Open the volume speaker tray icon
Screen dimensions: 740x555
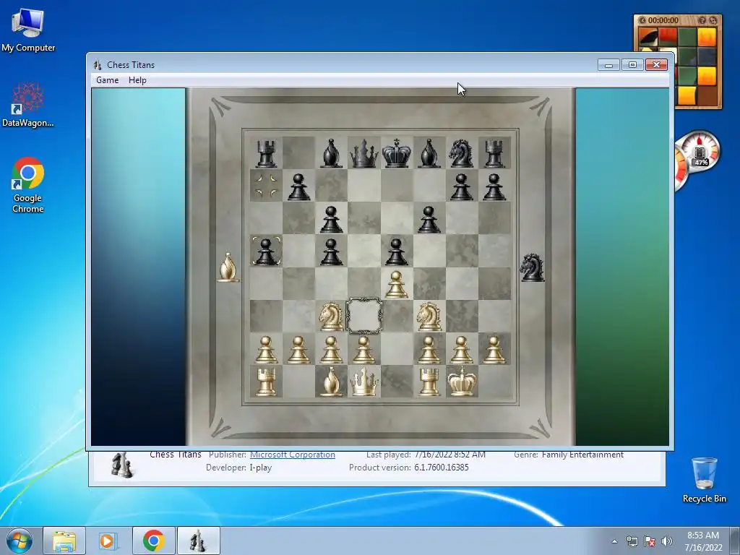[x=667, y=541]
